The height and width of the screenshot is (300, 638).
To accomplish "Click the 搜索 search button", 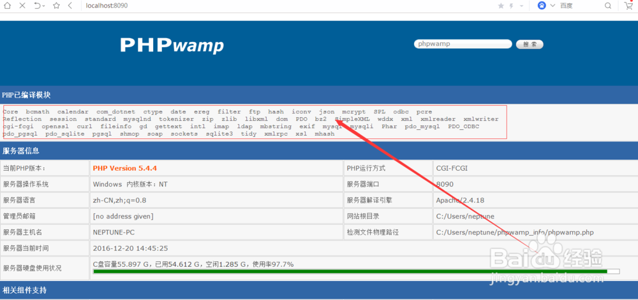I will (530, 44).
